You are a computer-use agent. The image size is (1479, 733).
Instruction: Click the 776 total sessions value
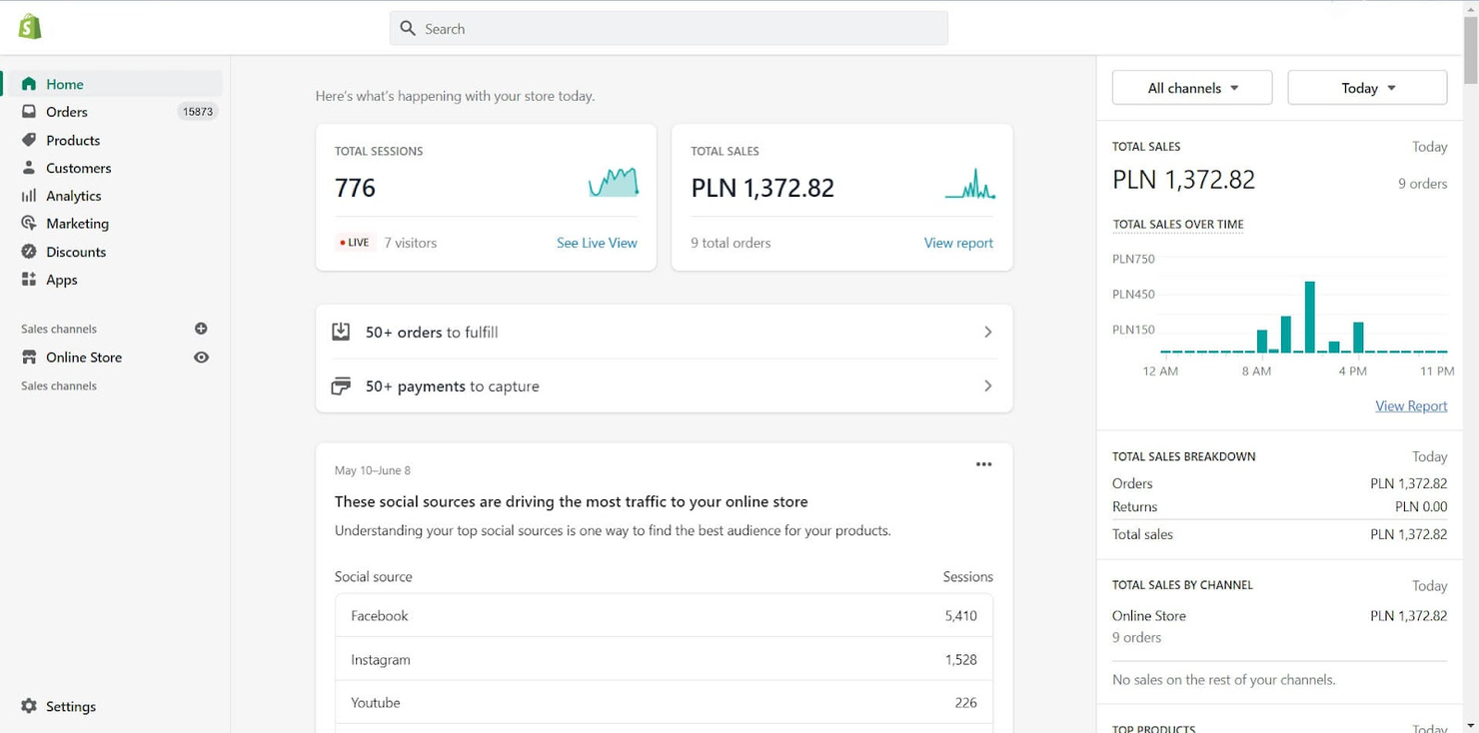[x=355, y=188]
